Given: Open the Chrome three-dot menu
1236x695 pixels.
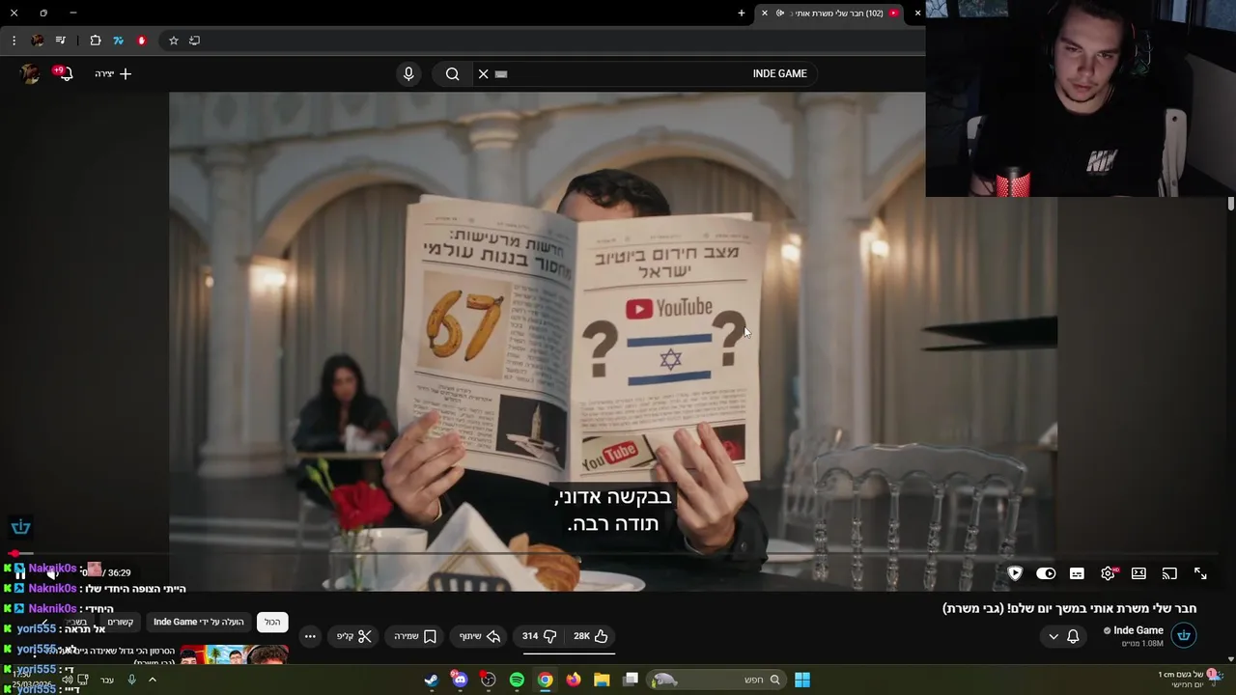Looking at the screenshot, I should [14, 41].
